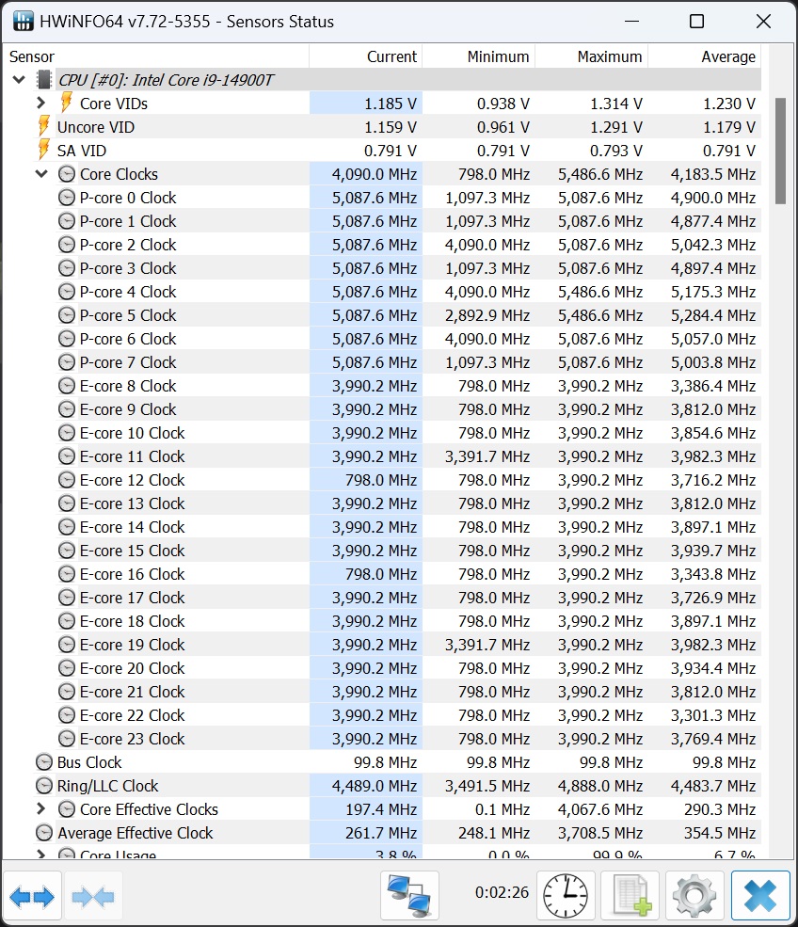Viewport: 798px width, 927px height.
Task: Click the Maximum column header
Action: tap(592, 56)
